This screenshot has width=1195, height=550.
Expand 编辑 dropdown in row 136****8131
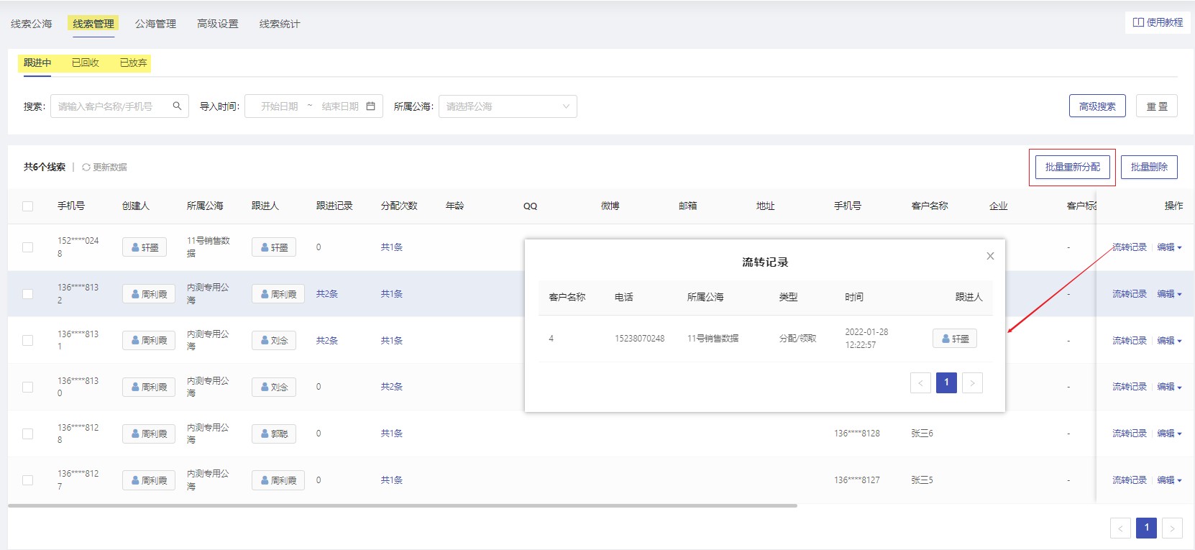pos(1169,341)
